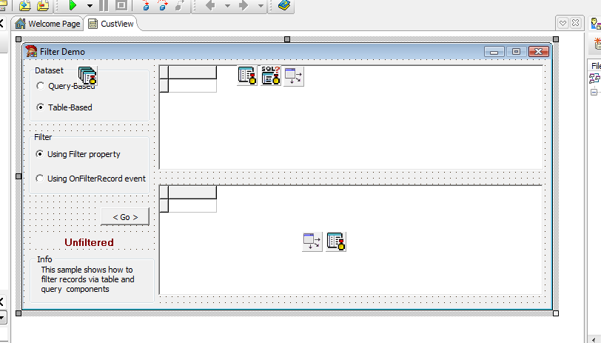Screen dimensions: 601x343
Task: Select the data source component in upper grid
Action: [x=294, y=76]
